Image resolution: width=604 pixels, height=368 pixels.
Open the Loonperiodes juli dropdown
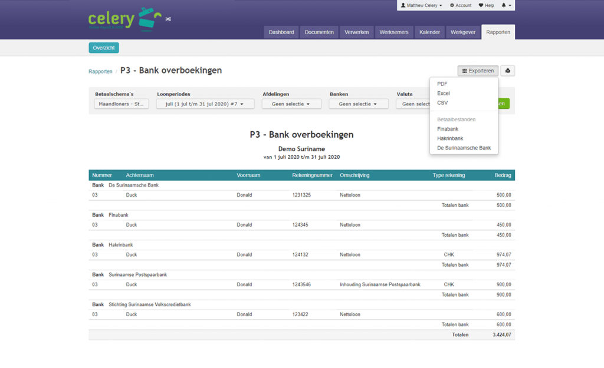click(205, 104)
